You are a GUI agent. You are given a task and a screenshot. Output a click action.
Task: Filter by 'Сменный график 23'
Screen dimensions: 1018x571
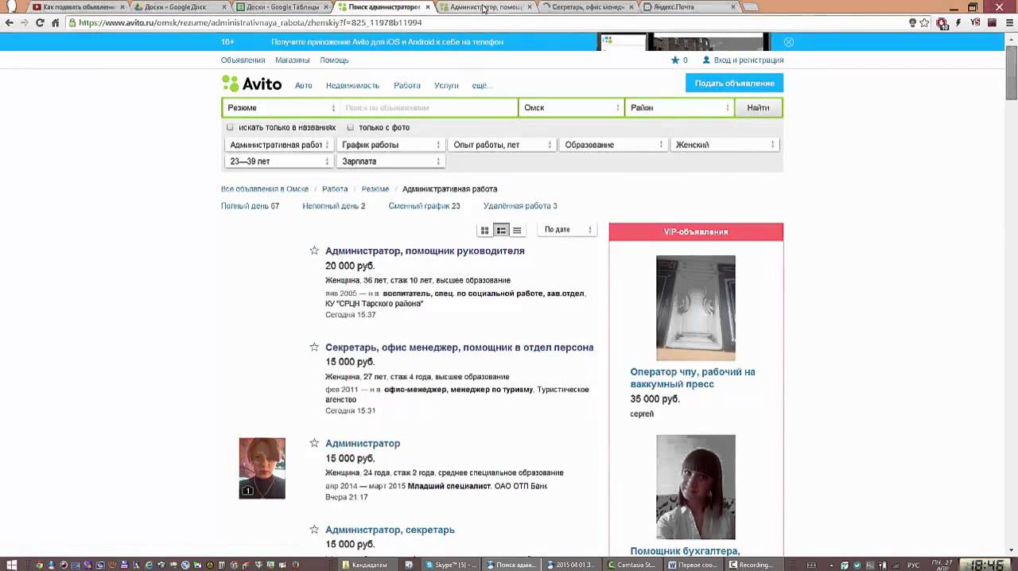[x=424, y=206]
